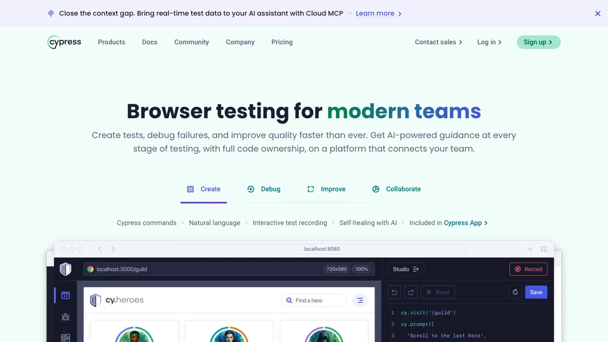Click Contact sales link
608x342 pixels.
[438, 42]
